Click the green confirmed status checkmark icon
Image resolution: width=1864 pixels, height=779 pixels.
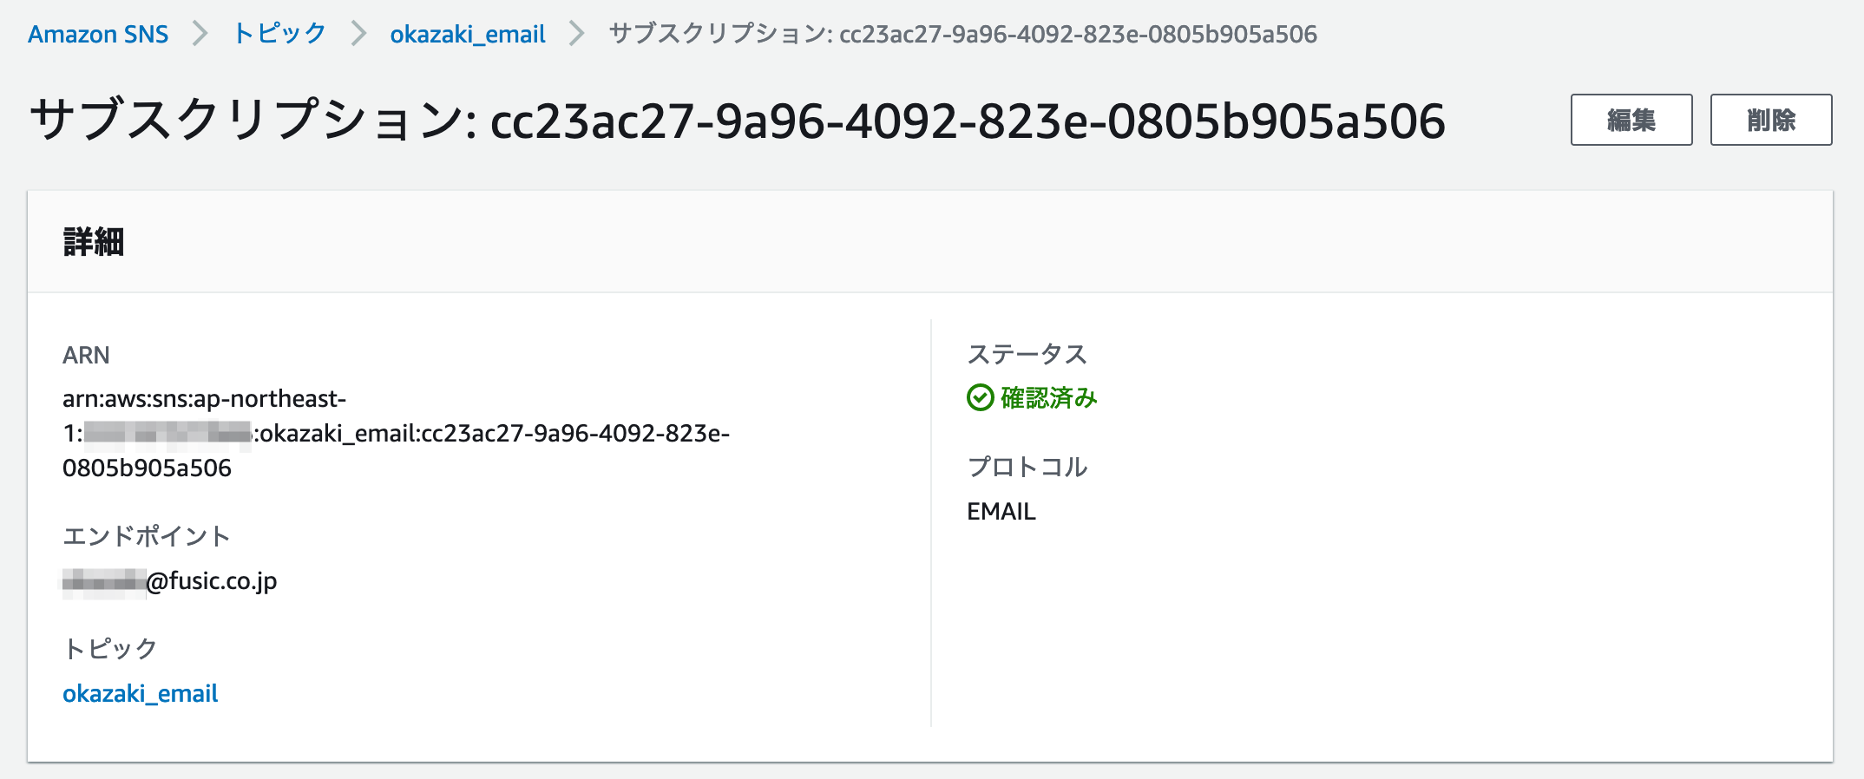(x=980, y=398)
